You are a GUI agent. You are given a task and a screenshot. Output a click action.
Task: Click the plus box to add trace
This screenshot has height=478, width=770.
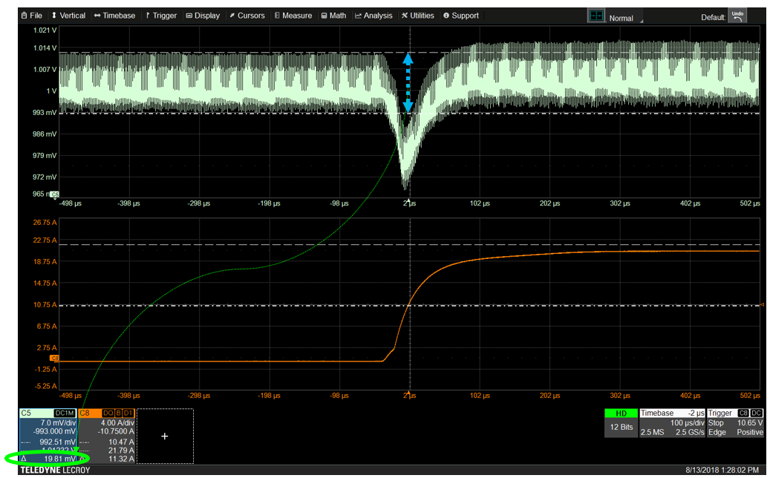(164, 436)
